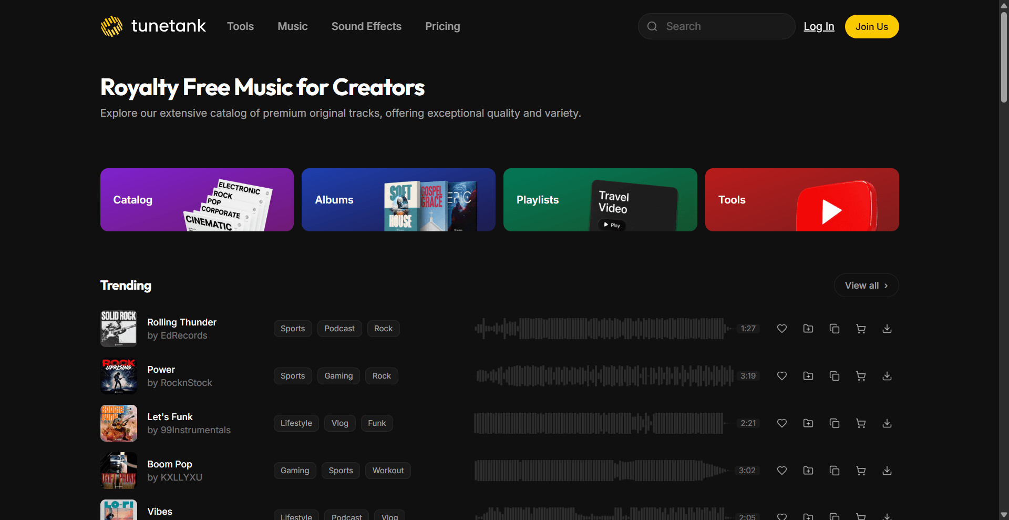1009x520 pixels.
Task: Open the Boom Pop track title
Action: coord(170,464)
